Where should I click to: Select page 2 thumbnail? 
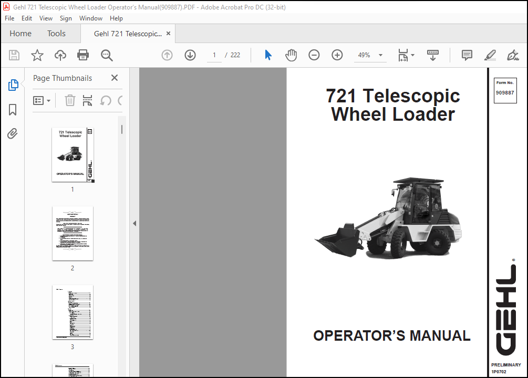coord(73,233)
